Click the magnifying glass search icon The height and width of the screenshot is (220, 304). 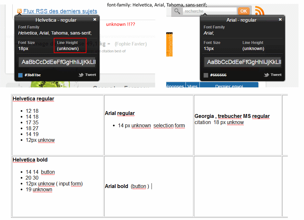[x=177, y=11]
